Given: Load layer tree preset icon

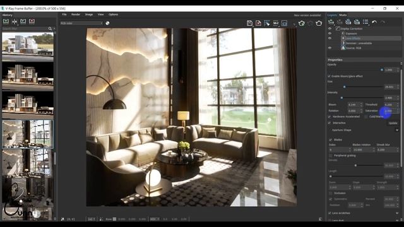Looking at the screenshot, I should pos(357,22).
